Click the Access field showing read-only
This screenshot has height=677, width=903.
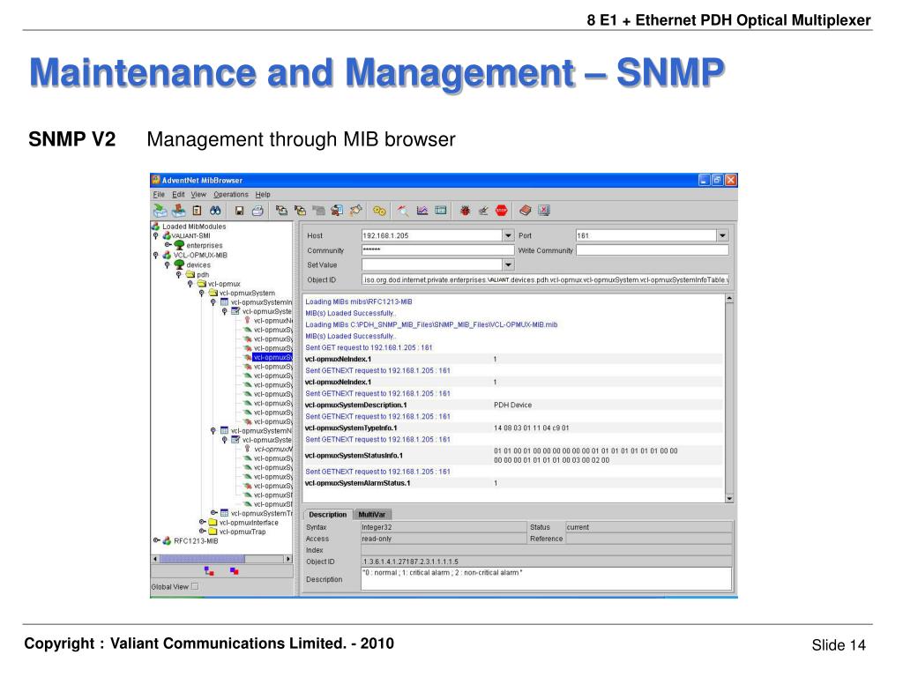(x=444, y=539)
